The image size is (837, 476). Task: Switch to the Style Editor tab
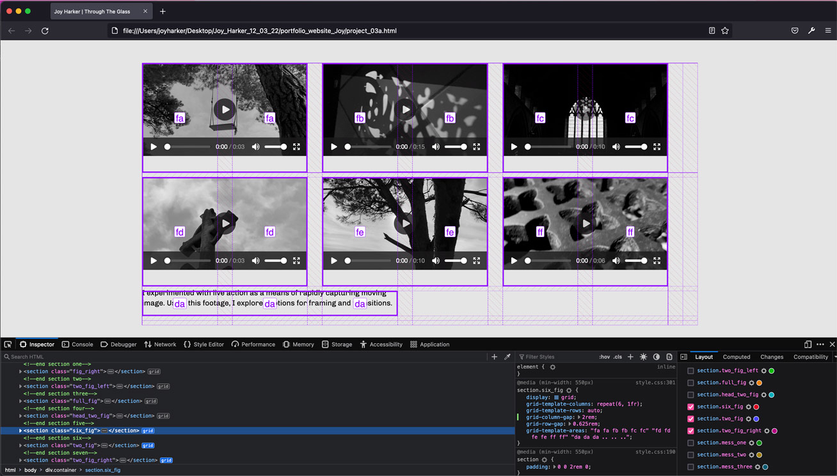click(203, 344)
